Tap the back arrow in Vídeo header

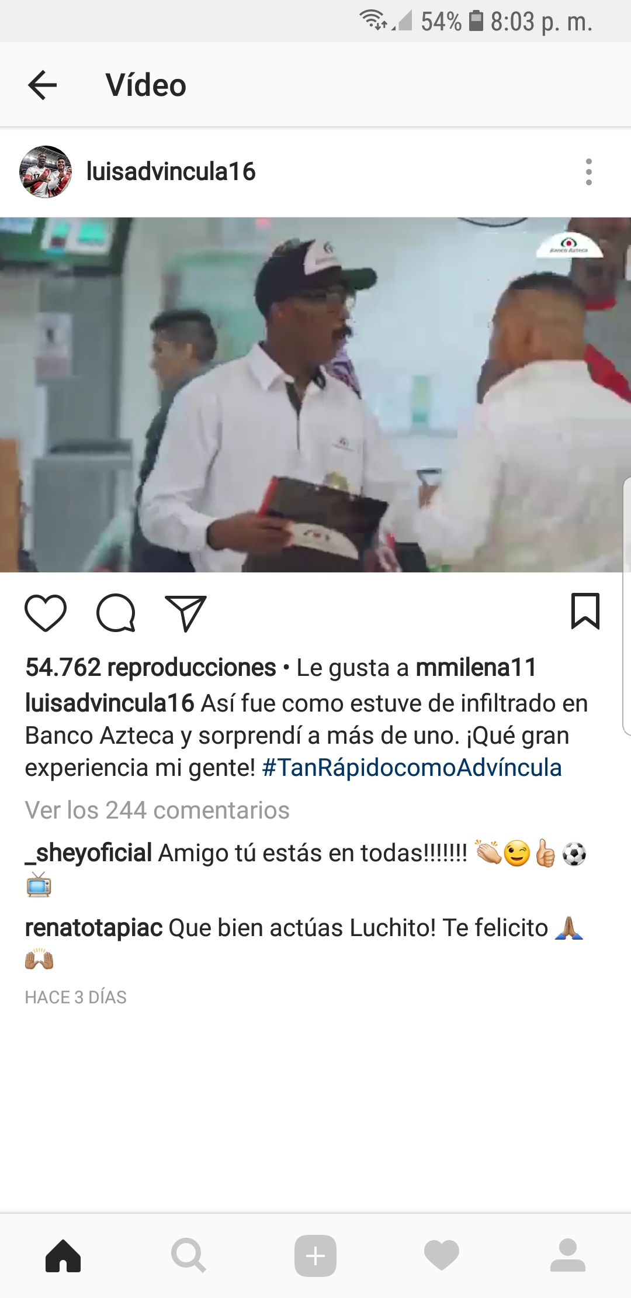(42, 85)
